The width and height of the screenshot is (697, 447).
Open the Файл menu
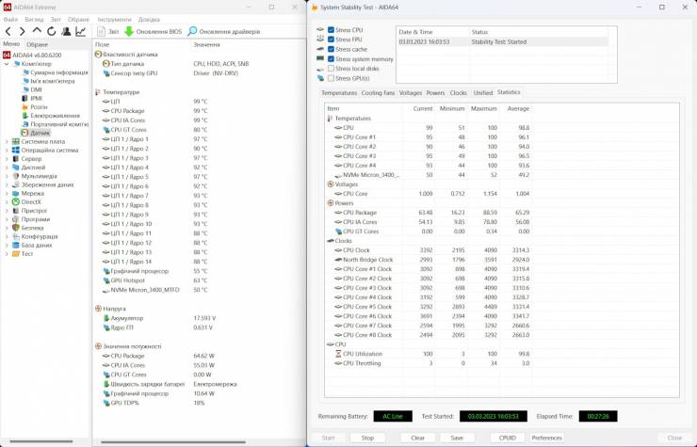pyautogui.click(x=10, y=20)
